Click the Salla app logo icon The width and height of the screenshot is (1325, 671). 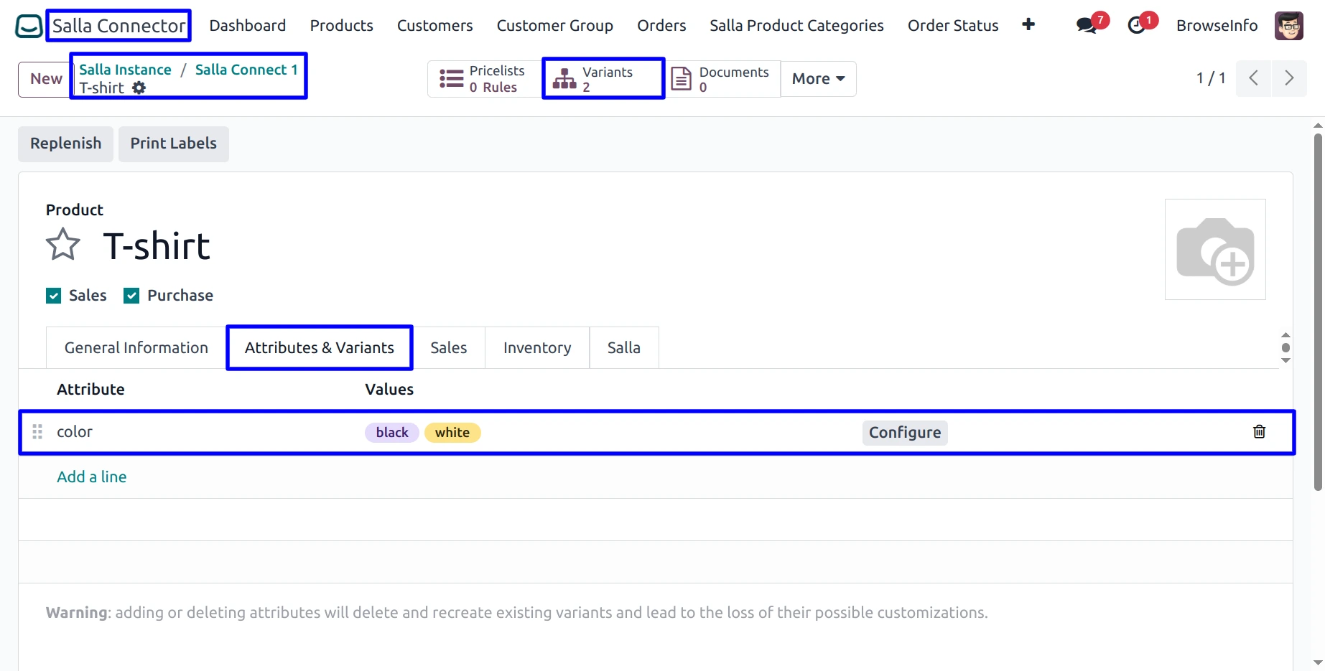click(x=29, y=26)
